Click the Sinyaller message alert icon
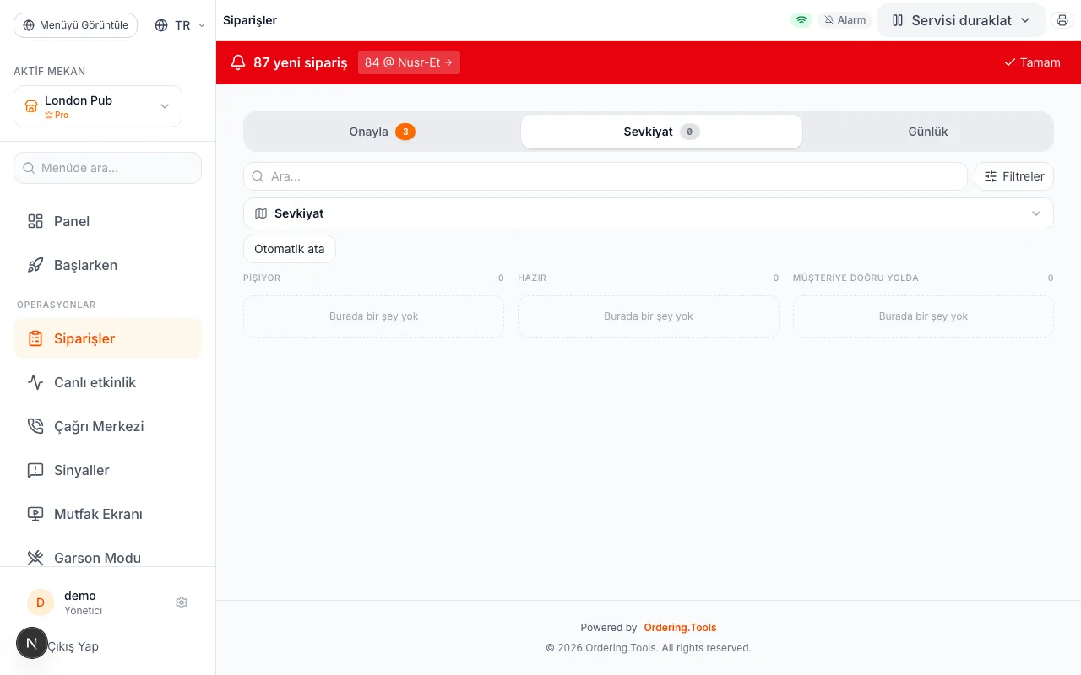This screenshot has width=1081, height=675. [x=35, y=470]
